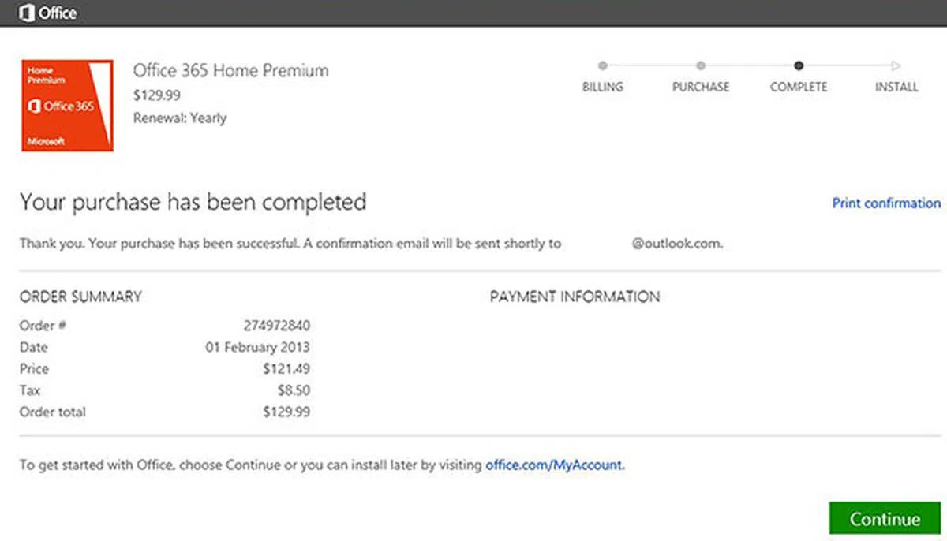This screenshot has width=947, height=541.
Task: Select the INSTALL step label
Action: [896, 88]
